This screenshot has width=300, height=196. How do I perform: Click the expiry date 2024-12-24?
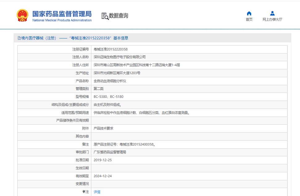[x=102, y=176]
